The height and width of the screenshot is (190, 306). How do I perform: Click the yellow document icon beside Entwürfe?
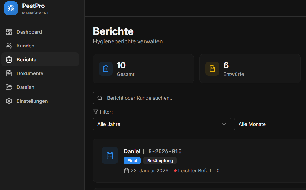(x=212, y=69)
